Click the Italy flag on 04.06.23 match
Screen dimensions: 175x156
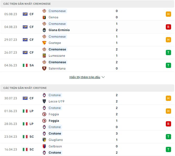pyautogui.click(x=25, y=65)
